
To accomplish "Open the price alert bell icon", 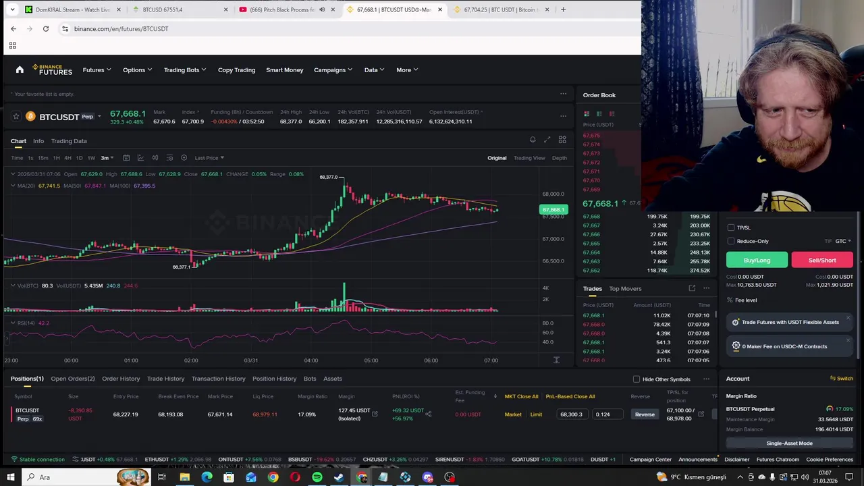I will click(x=533, y=140).
